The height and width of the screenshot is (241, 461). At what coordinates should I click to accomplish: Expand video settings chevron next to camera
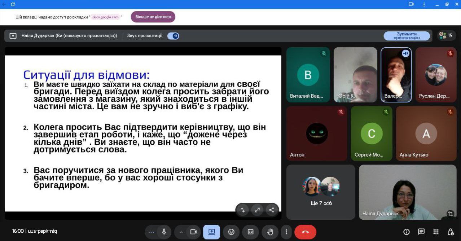tap(181, 232)
